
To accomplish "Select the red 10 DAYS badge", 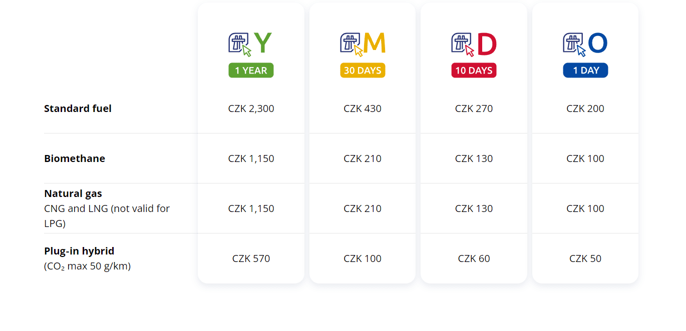I will pos(474,70).
